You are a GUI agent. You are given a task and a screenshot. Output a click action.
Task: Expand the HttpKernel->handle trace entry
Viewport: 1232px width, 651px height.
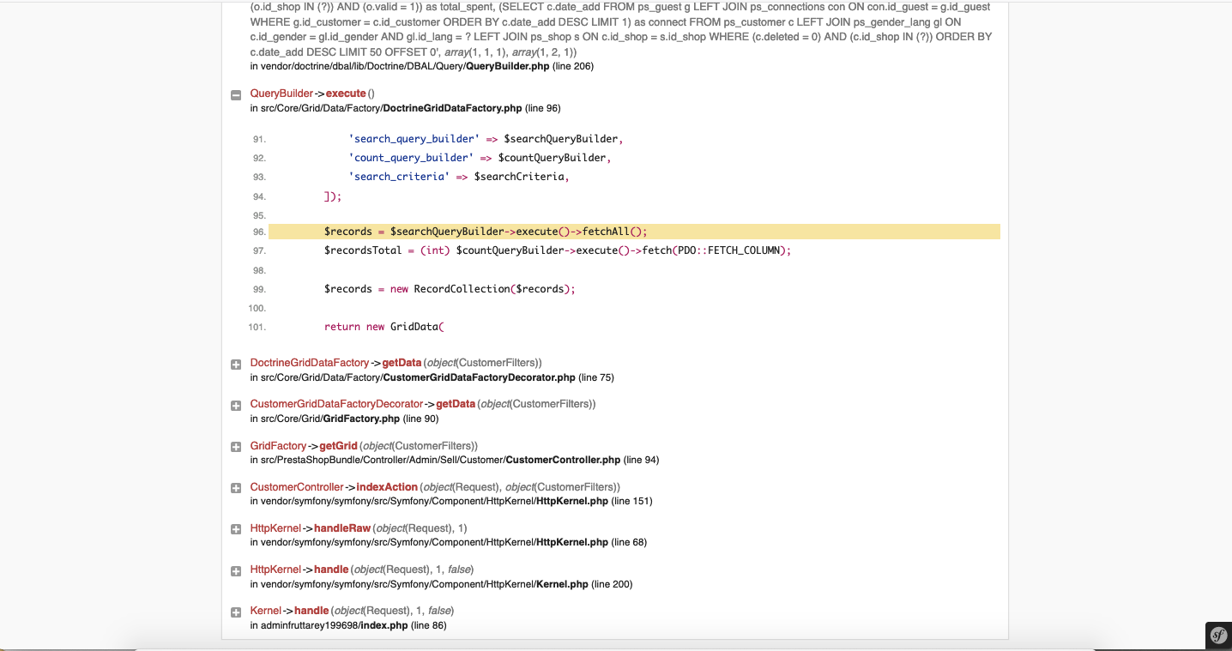tap(236, 571)
